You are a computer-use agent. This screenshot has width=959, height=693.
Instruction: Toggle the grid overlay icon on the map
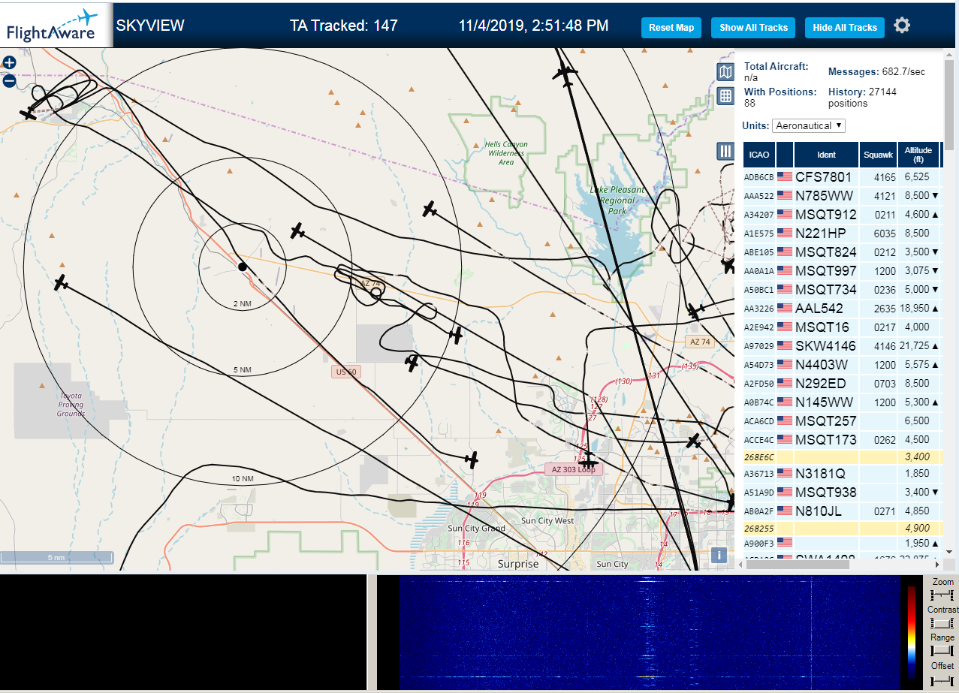click(725, 95)
